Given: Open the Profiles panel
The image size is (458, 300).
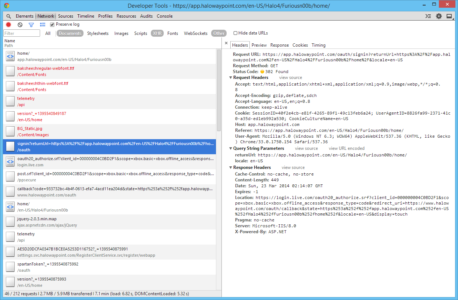Looking at the screenshot, I should (x=105, y=16).
